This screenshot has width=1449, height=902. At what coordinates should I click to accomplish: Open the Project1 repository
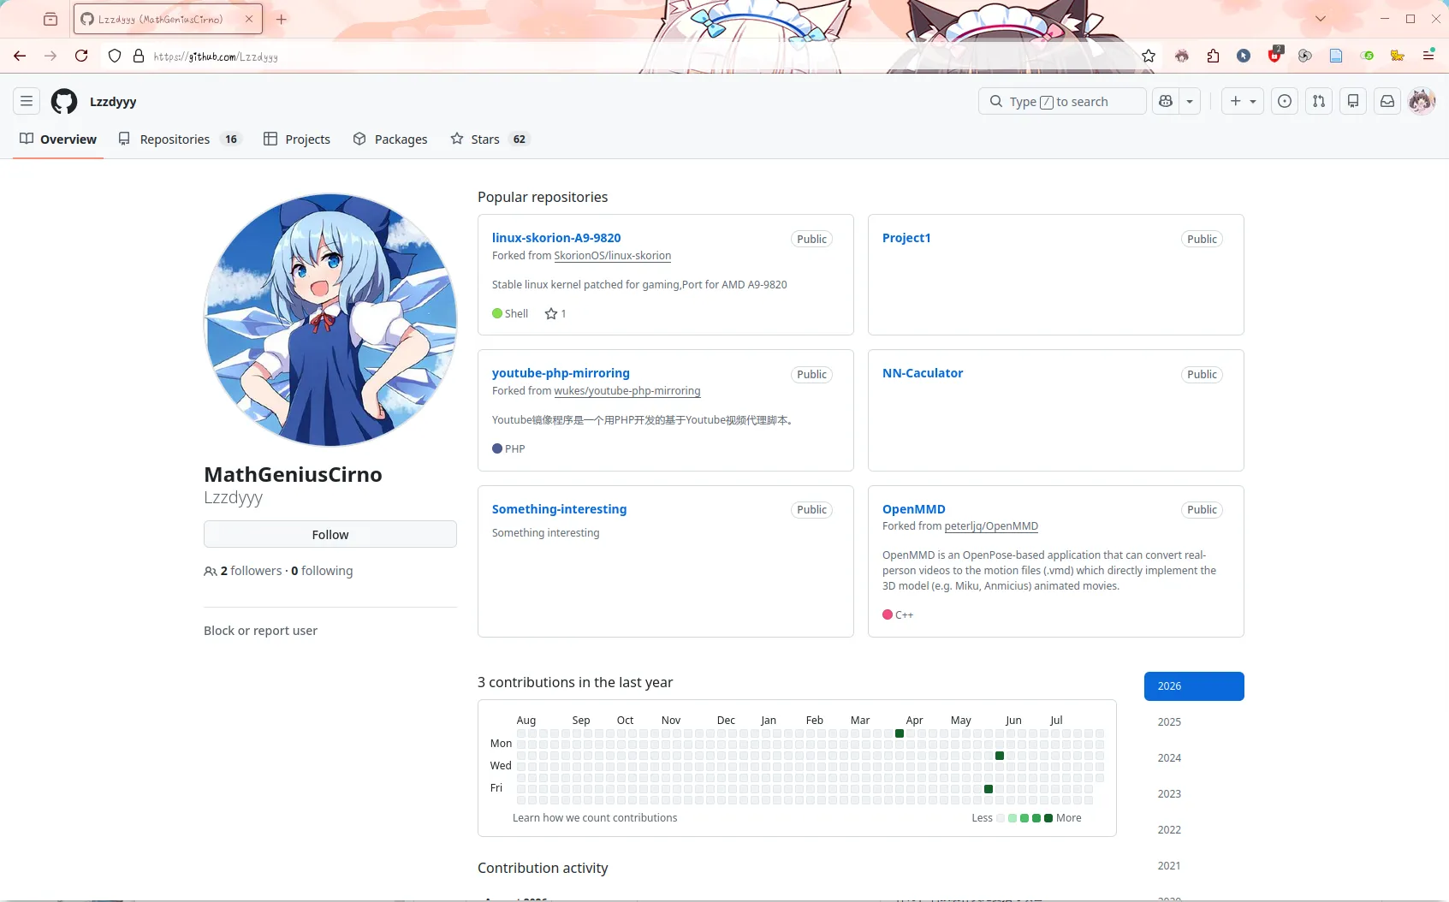point(906,238)
